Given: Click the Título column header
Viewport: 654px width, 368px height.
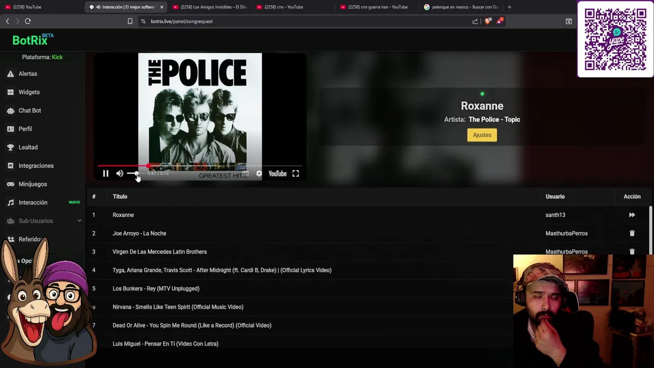Looking at the screenshot, I should pyautogui.click(x=120, y=196).
